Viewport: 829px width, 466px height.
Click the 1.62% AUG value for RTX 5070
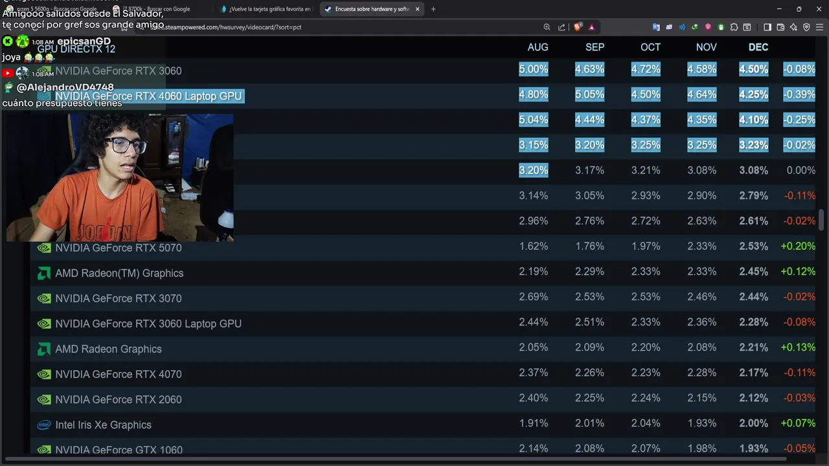click(534, 246)
